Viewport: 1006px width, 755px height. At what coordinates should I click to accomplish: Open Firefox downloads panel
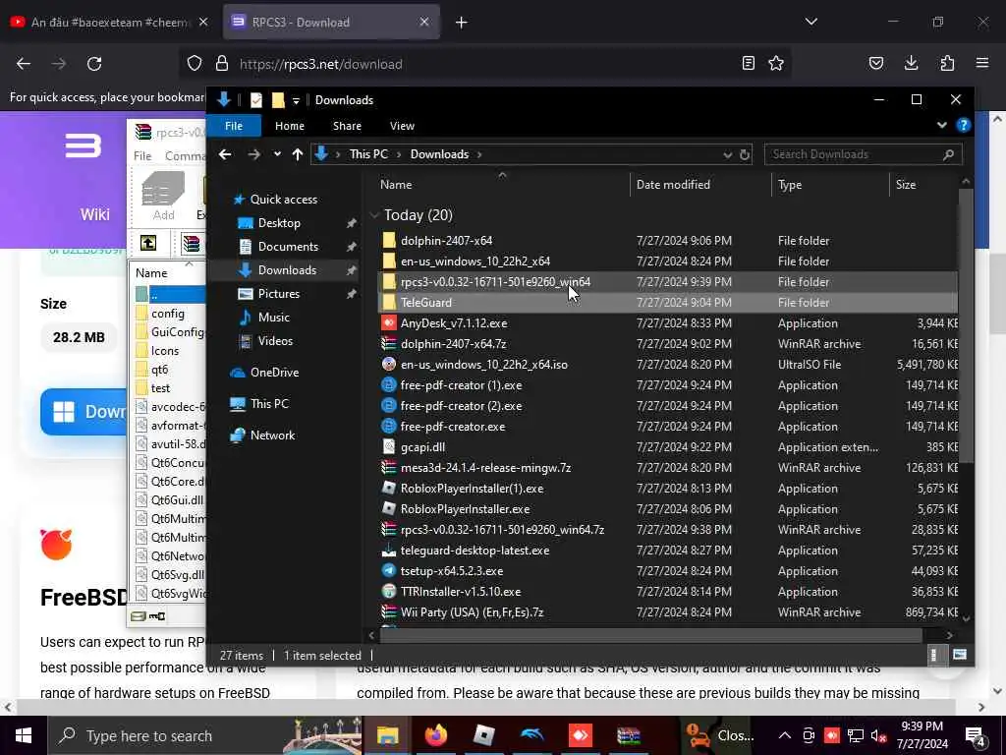tap(911, 63)
